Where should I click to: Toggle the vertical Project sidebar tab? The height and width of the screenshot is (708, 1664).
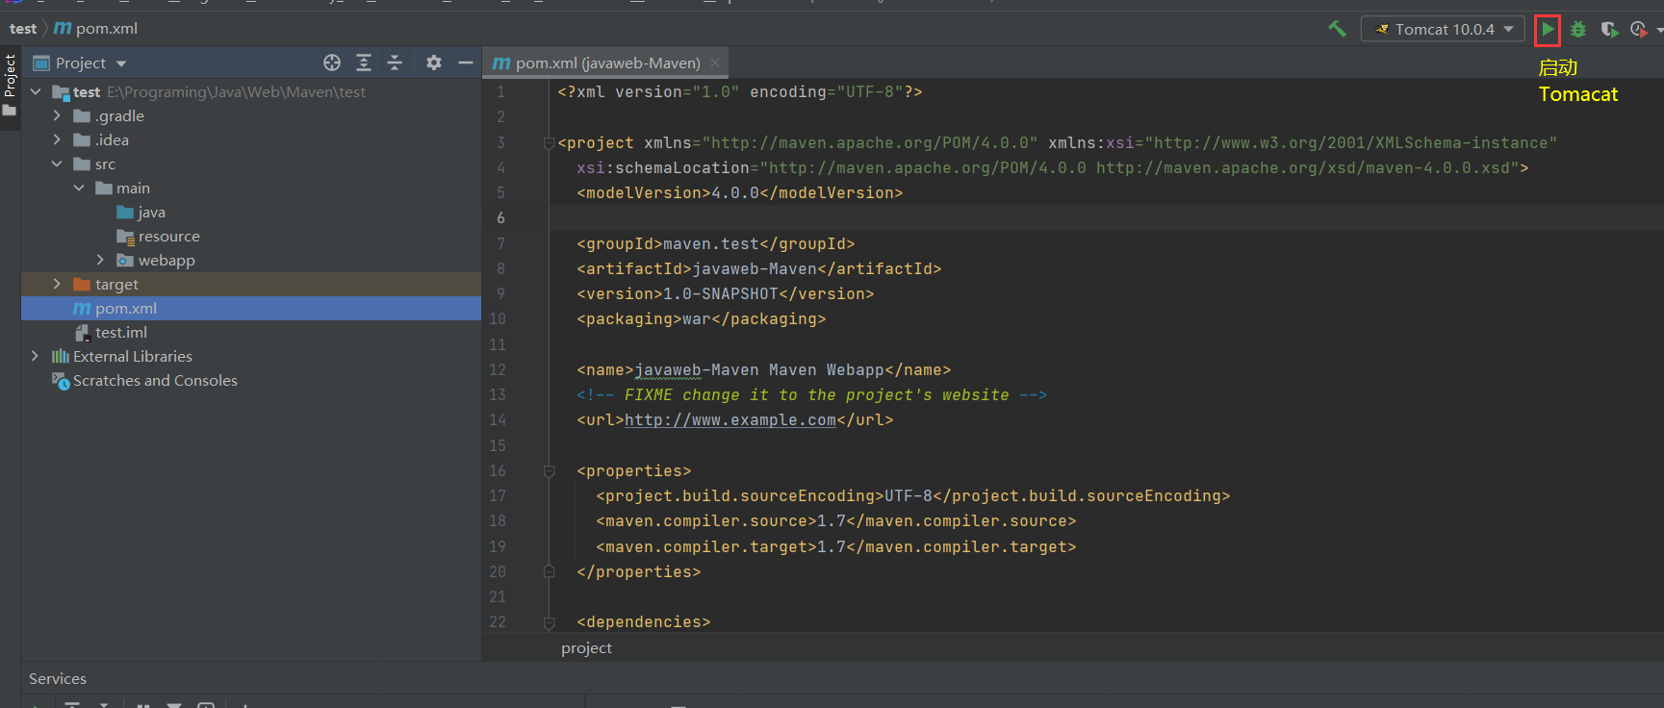[x=10, y=77]
